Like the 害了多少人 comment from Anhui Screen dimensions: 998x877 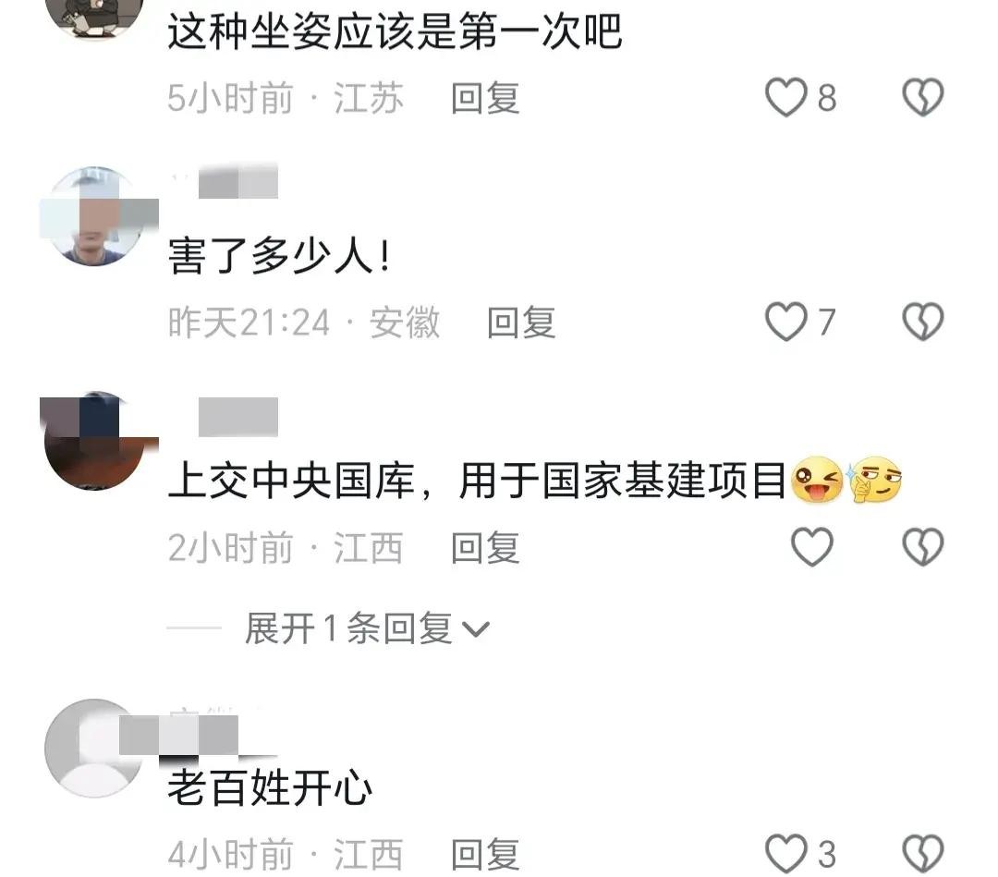[x=786, y=322]
